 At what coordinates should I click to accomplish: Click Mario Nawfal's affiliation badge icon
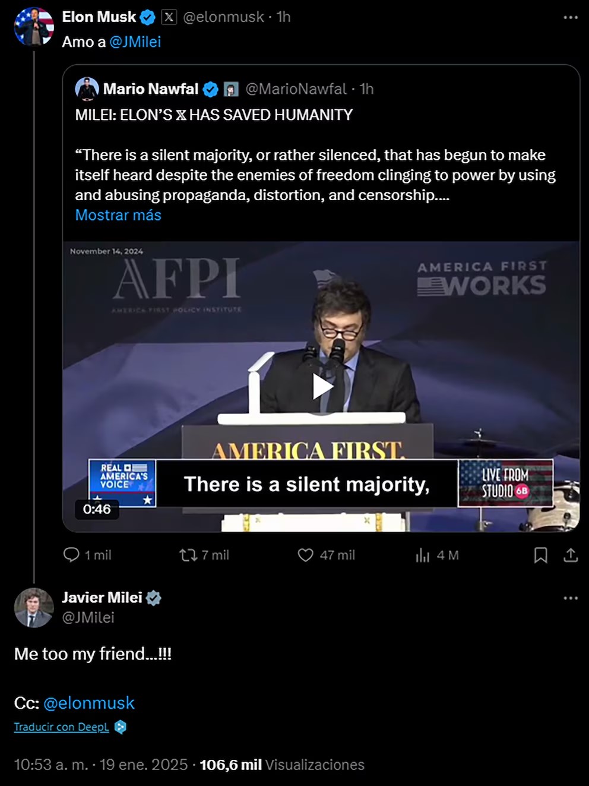click(x=230, y=89)
